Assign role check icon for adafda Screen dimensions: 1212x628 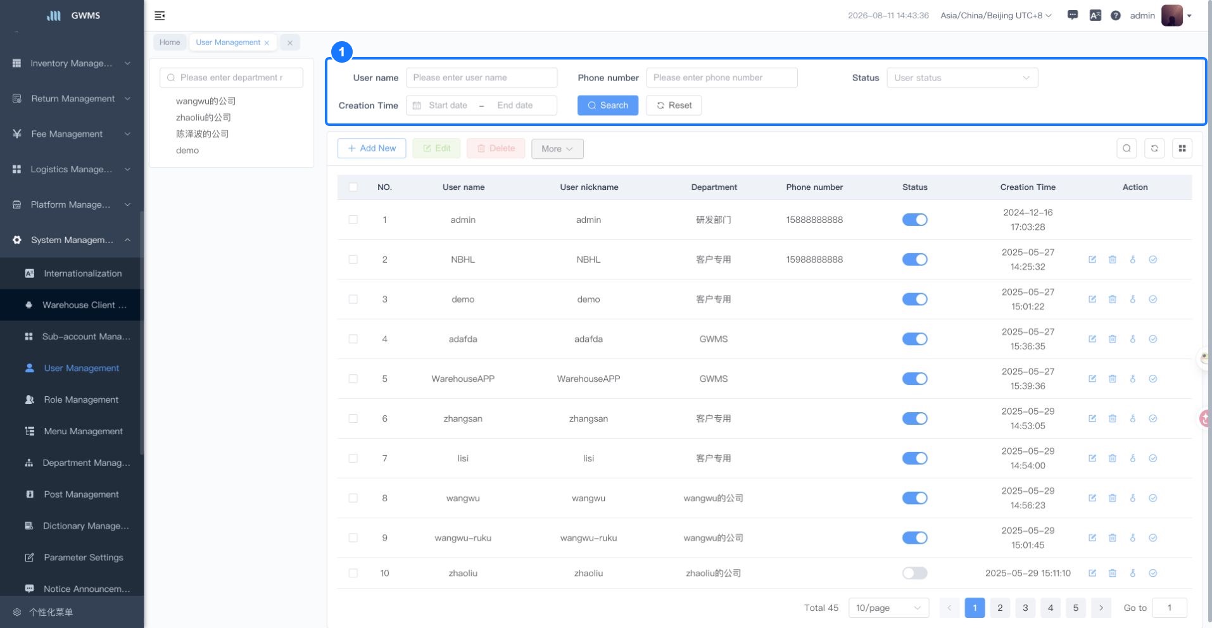(x=1153, y=339)
